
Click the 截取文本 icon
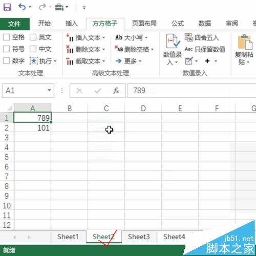click(70, 61)
